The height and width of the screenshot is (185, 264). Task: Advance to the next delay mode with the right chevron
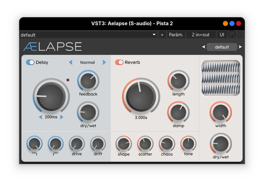(x=104, y=62)
